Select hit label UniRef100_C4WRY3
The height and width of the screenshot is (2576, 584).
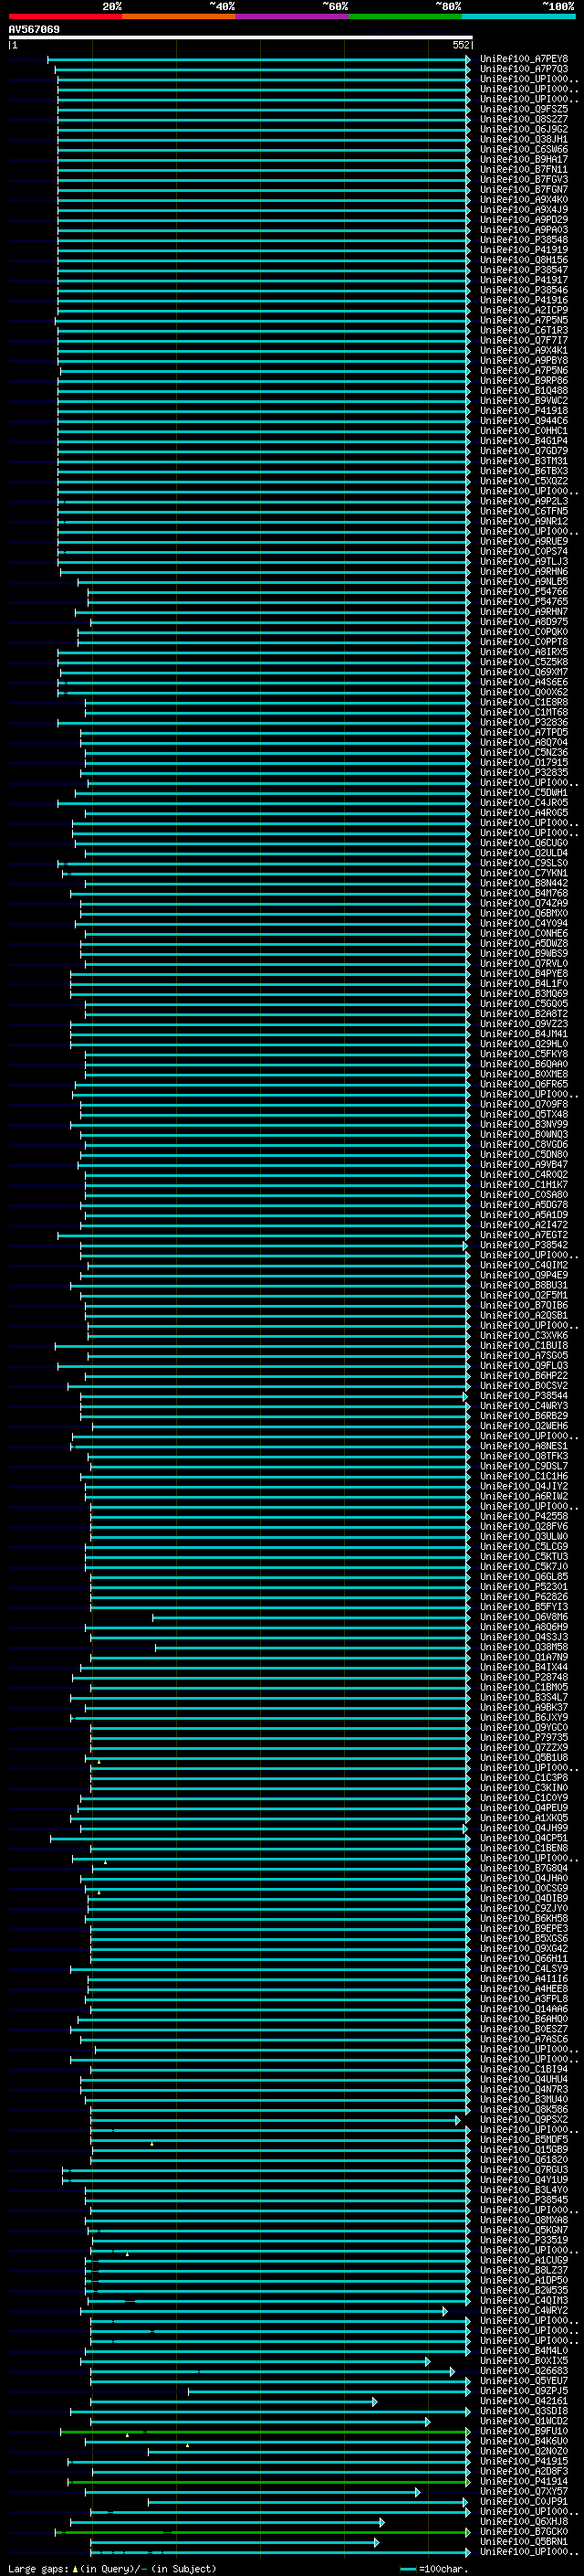coord(524,1405)
